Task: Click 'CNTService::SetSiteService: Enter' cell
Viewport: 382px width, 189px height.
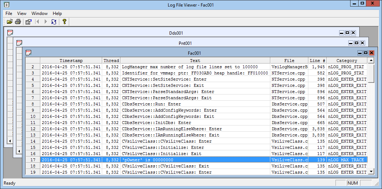Action: [x=196, y=79]
